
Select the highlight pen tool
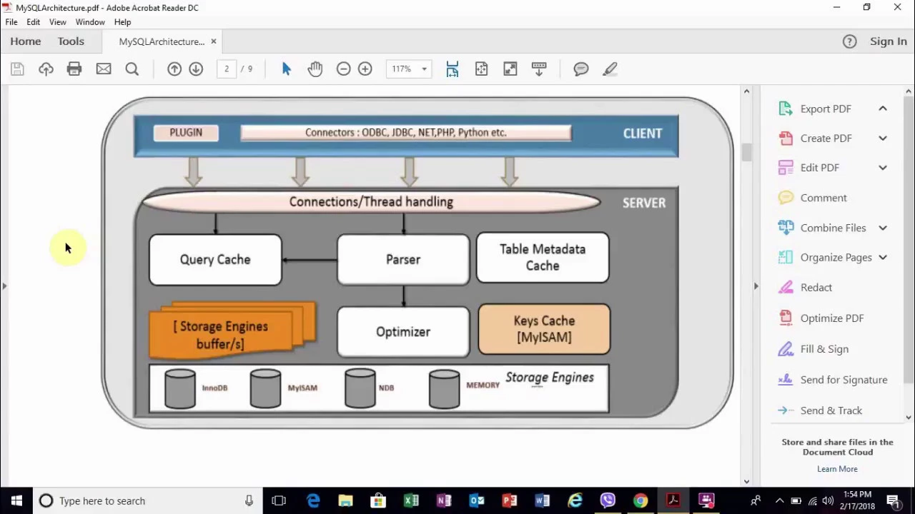610,69
